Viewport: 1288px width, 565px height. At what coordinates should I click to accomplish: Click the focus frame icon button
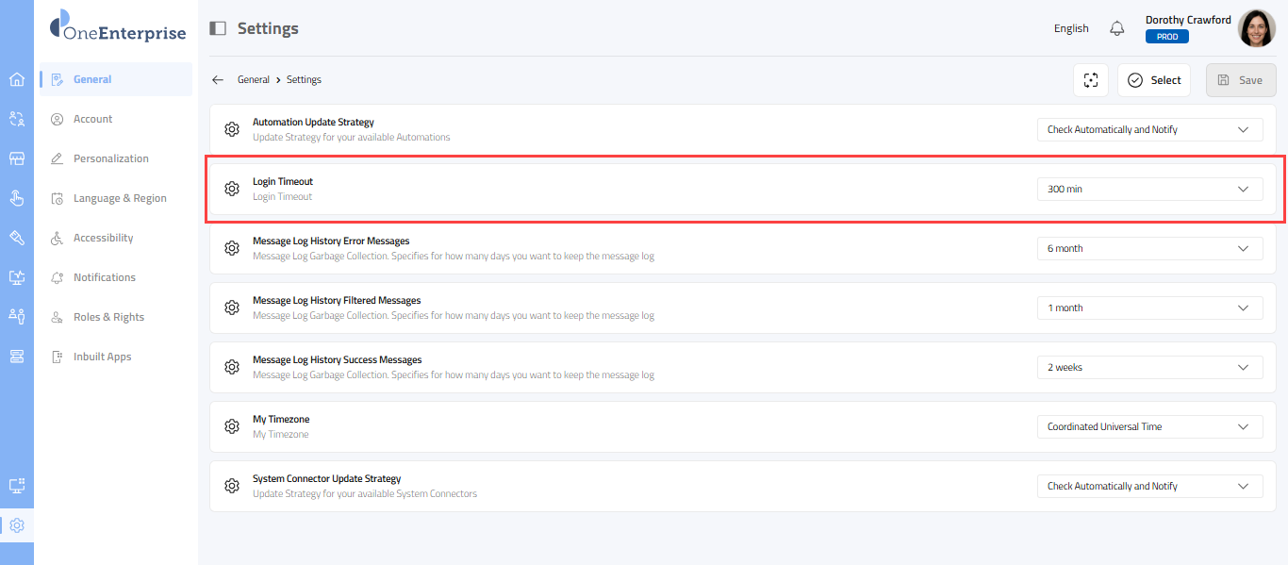point(1091,80)
